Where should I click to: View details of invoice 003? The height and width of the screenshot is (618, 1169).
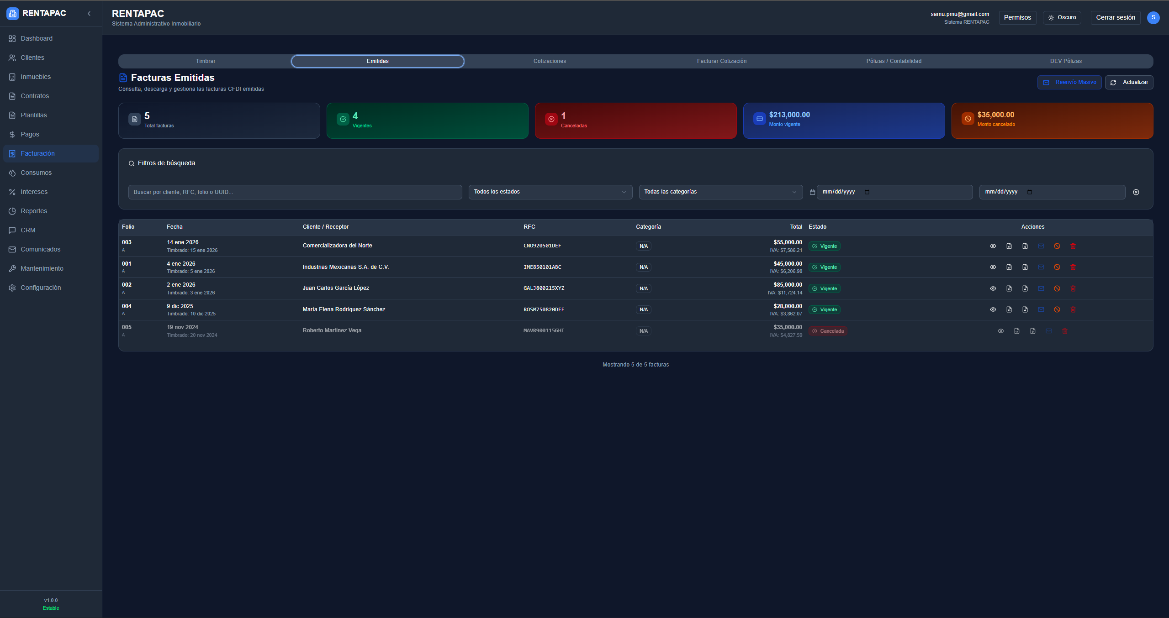coord(993,246)
